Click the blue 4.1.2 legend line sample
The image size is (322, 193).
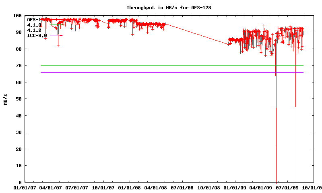[x=56, y=30]
